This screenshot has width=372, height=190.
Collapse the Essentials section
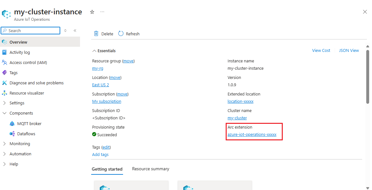click(x=94, y=51)
